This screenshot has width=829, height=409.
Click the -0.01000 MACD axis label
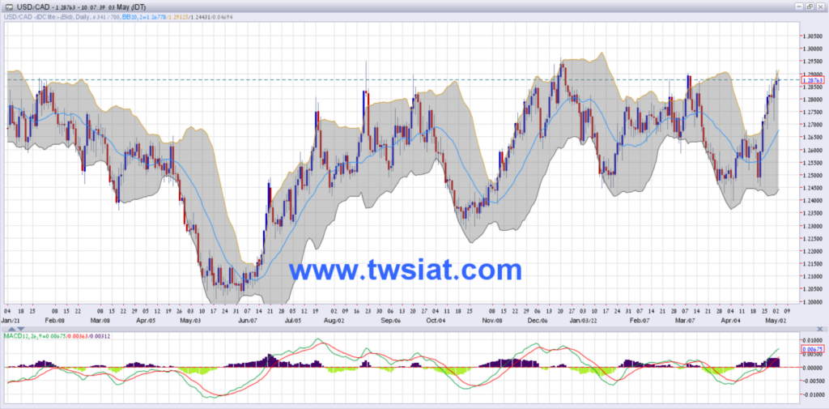pyautogui.click(x=812, y=394)
